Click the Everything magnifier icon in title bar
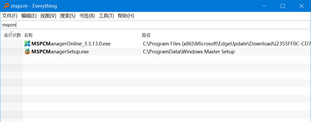Screen dimensions: 311x122 pyautogui.click(x=6, y=6)
